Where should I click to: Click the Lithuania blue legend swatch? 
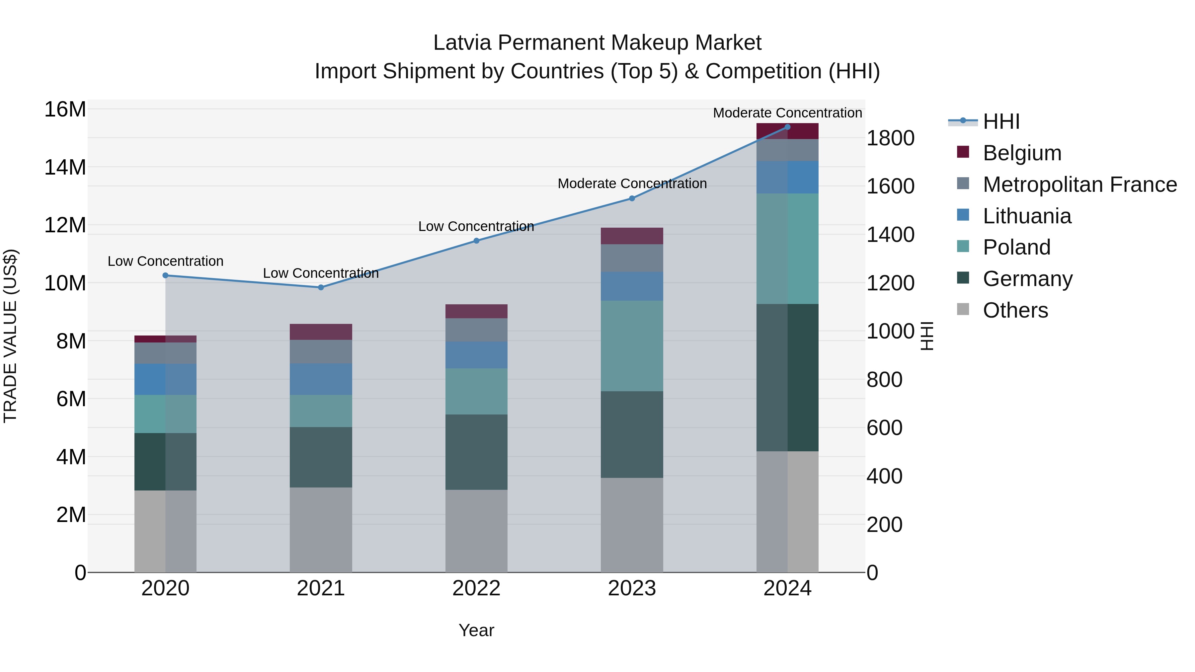click(x=963, y=215)
